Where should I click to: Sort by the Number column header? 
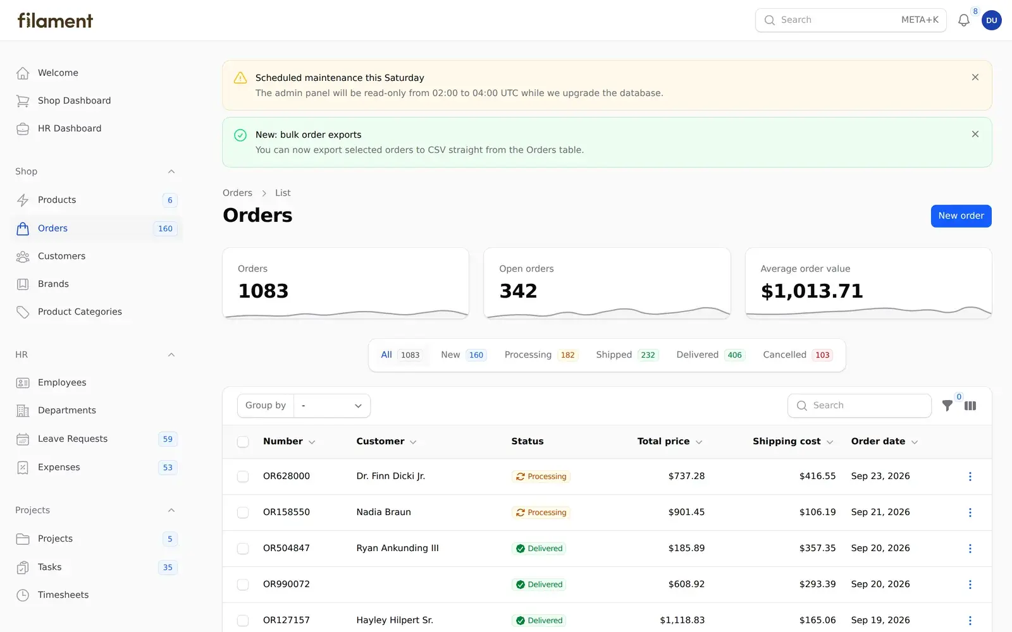289,442
